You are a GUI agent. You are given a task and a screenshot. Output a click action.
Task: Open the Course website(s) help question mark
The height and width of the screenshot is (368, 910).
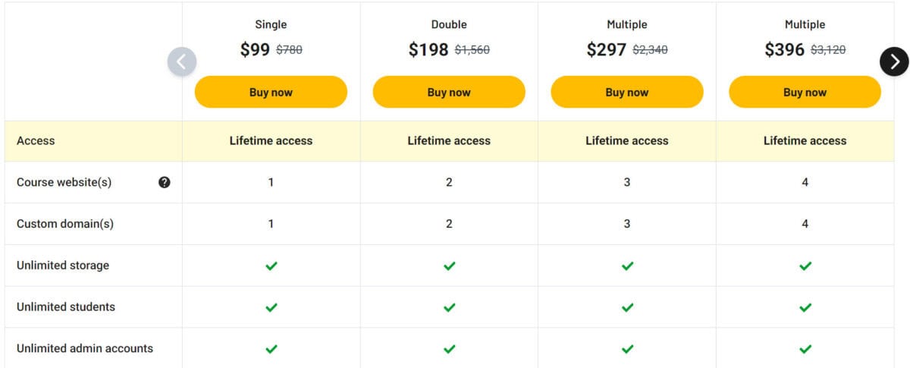pos(165,182)
